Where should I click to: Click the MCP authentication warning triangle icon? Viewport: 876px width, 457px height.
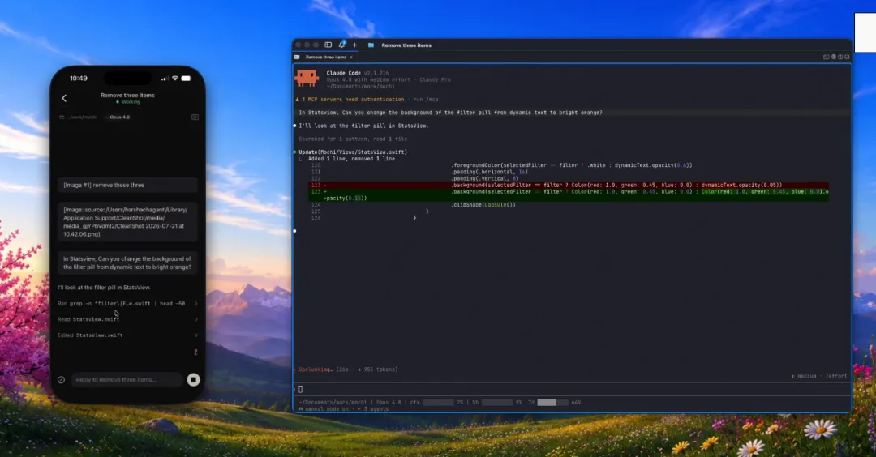(x=297, y=100)
